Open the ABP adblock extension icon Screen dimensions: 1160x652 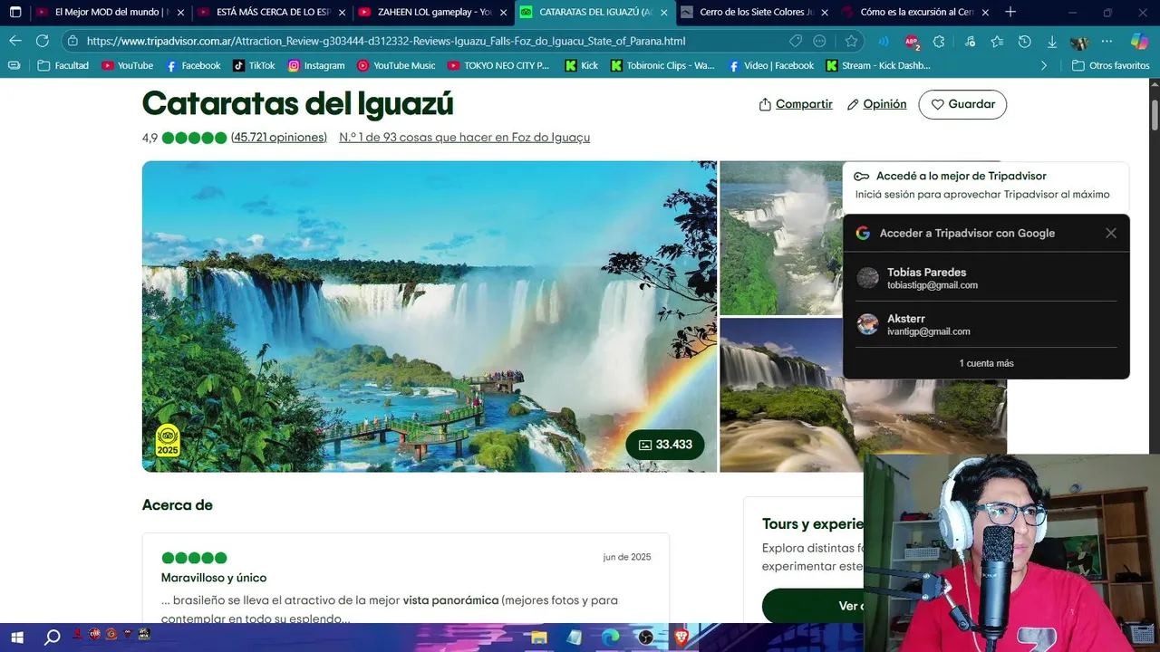[x=912, y=42]
